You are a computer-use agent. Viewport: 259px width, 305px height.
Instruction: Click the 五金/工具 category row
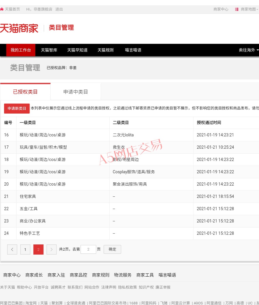(x=130, y=209)
